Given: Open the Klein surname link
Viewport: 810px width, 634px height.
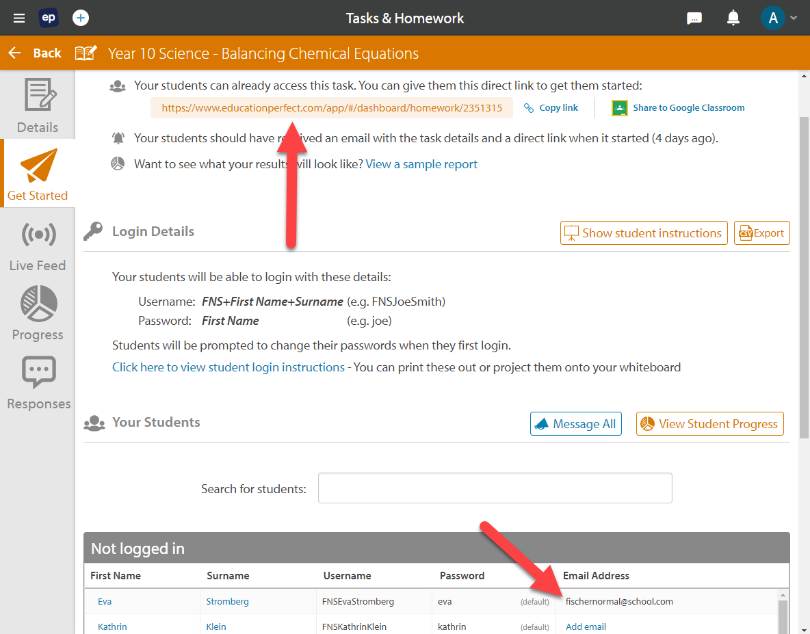Looking at the screenshot, I should [x=216, y=626].
